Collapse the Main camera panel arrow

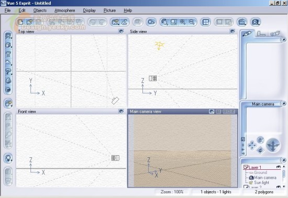click(284, 103)
